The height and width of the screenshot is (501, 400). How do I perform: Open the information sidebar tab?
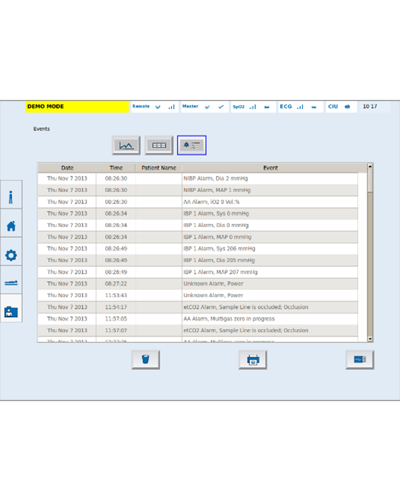point(11,197)
